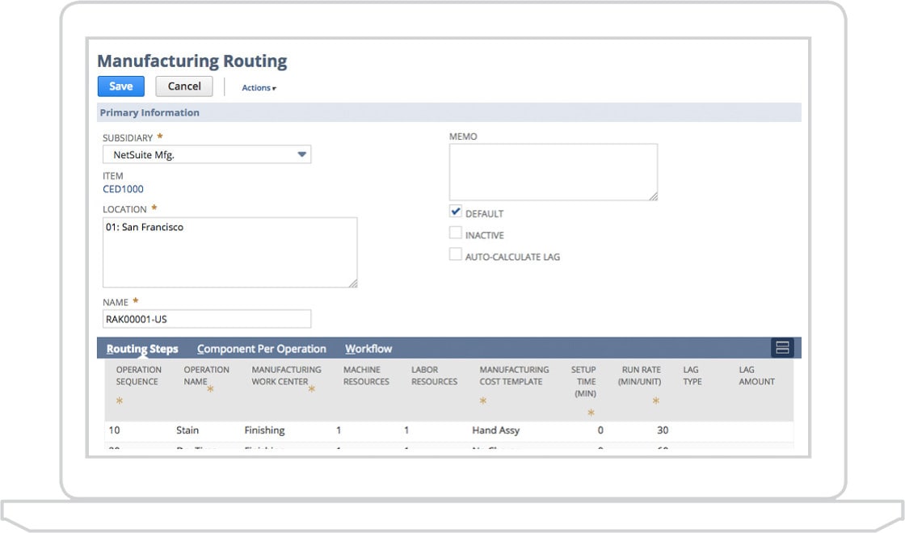The image size is (905, 533).
Task: Select setup time cell 0 in Stain row
Action: 600,430
